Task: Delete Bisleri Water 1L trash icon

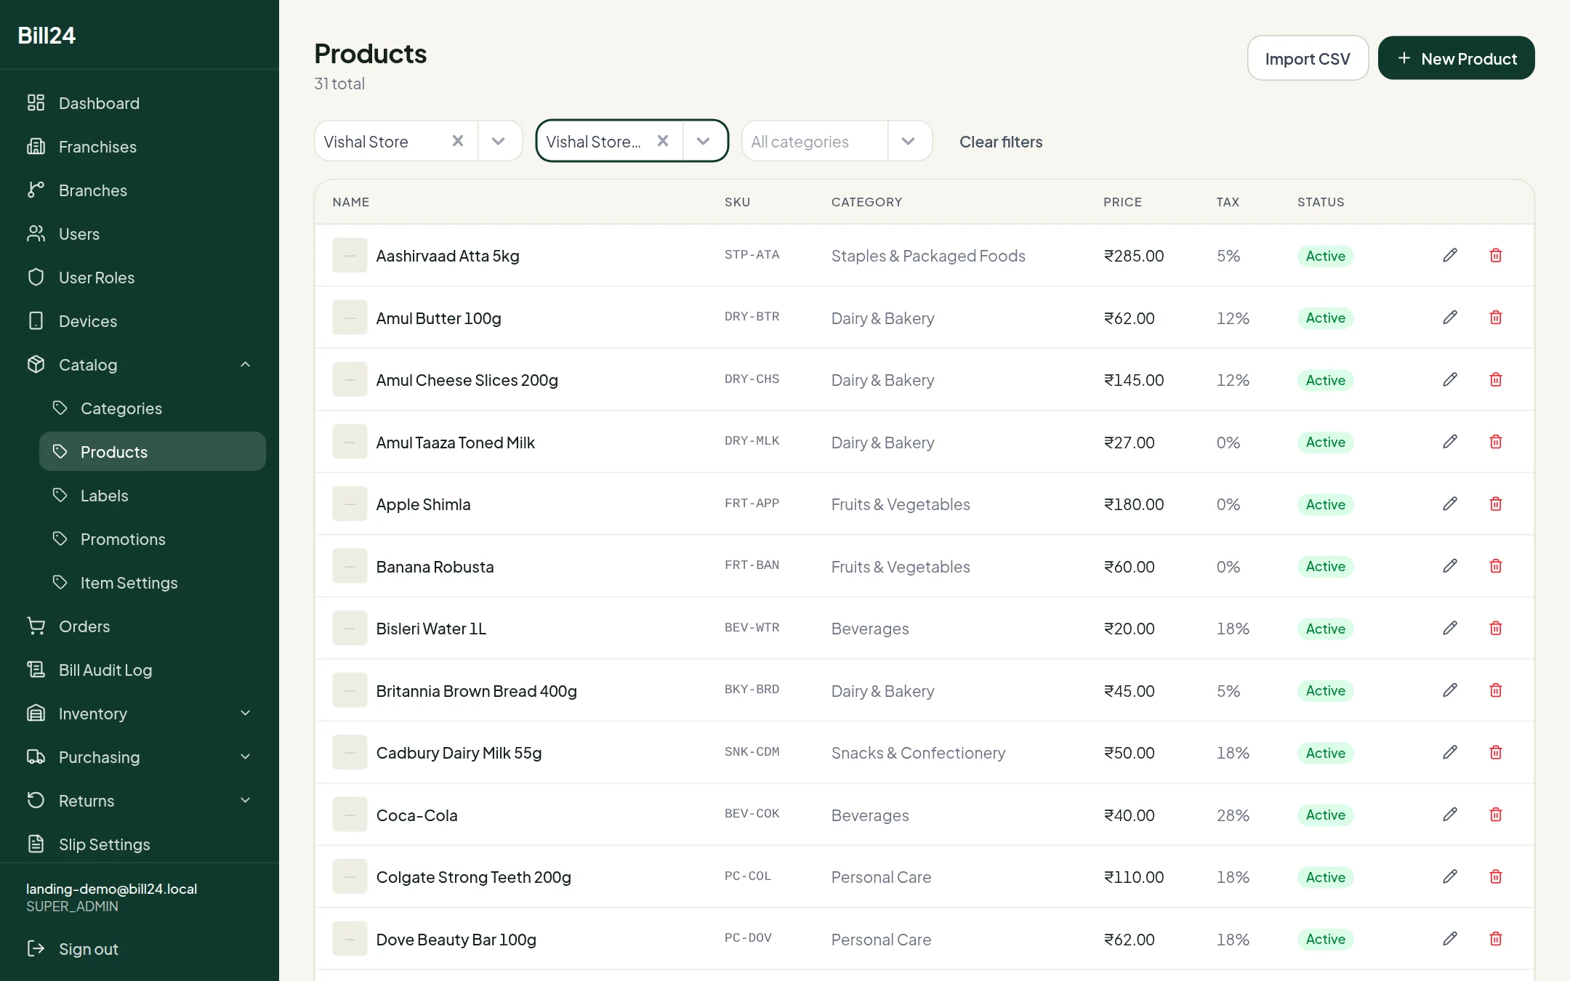Action: (x=1496, y=628)
